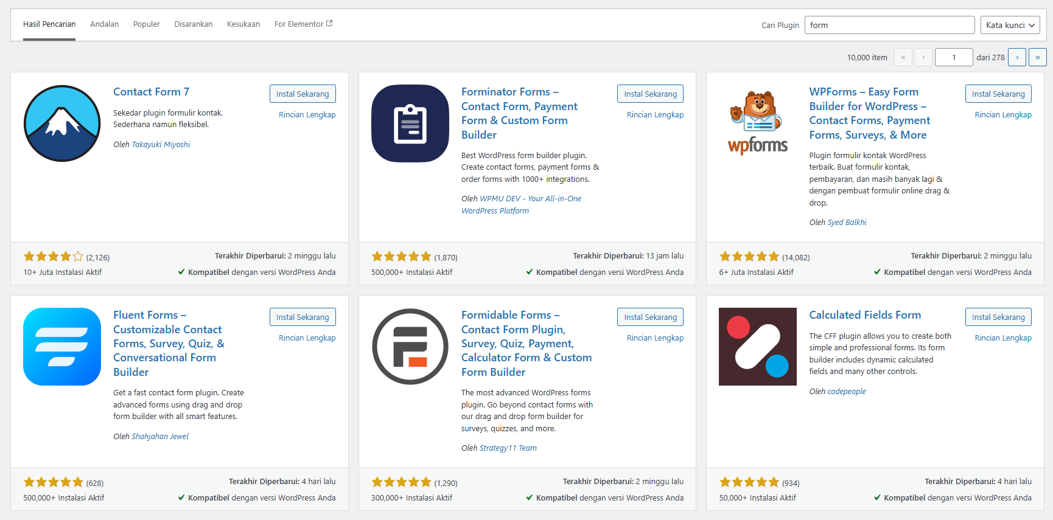Click star rating of Formidable Forms card
Viewport: 1053px width, 520px height.
click(402, 482)
